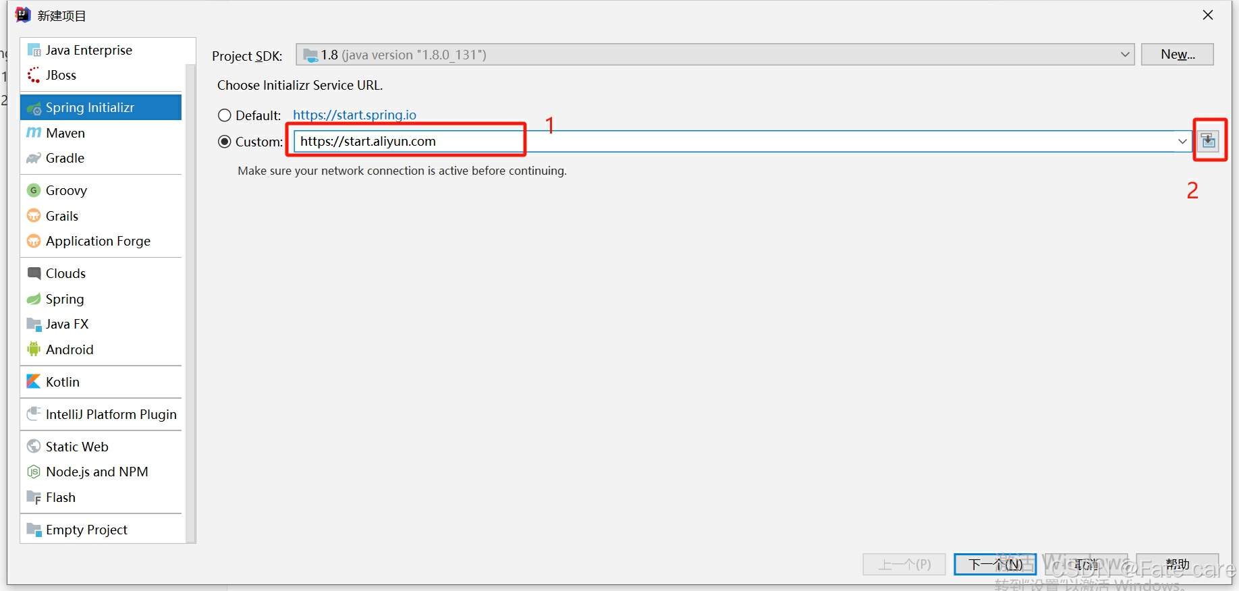Open the https://start.spring.io link
Image resolution: width=1239 pixels, height=591 pixels.
pos(354,115)
